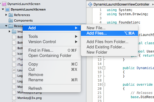Click 'public override' on line 19

click(138, 85)
